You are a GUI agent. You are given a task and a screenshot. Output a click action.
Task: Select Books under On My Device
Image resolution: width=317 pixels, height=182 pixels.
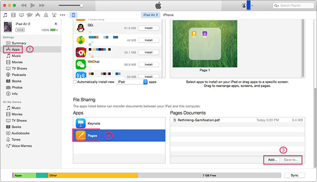[17, 127]
